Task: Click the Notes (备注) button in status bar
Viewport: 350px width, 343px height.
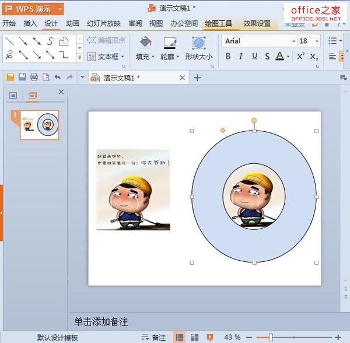Action: (154, 337)
